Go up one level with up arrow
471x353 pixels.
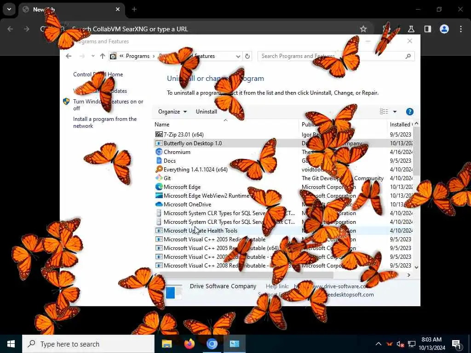pyautogui.click(x=103, y=56)
